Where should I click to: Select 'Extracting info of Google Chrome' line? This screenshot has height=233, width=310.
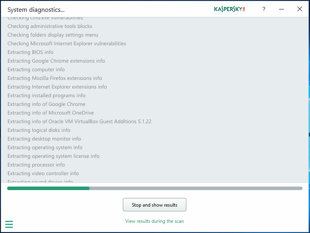coord(47,104)
